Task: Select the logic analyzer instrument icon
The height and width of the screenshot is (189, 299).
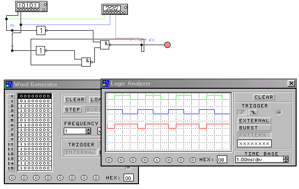Action: (x=115, y=10)
